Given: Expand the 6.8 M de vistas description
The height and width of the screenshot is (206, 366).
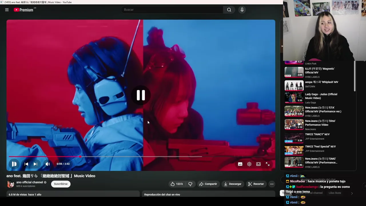Looking at the screenshot, I should [73, 194].
